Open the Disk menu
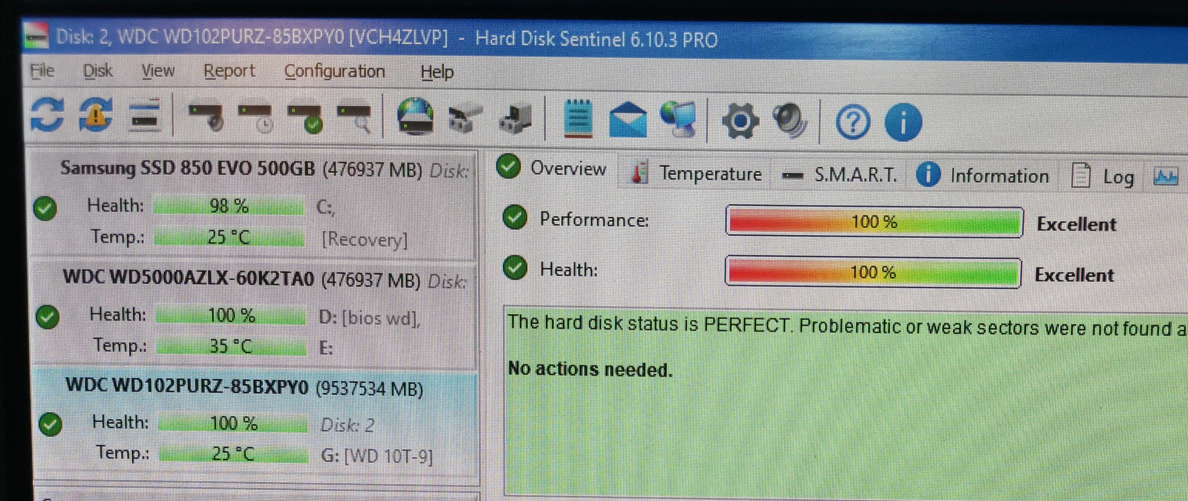The width and height of the screenshot is (1188, 501). [97, 71]
